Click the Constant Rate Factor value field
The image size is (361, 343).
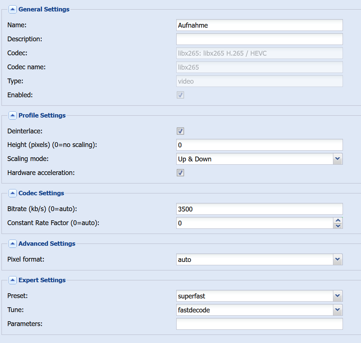[x=255, y=223]
